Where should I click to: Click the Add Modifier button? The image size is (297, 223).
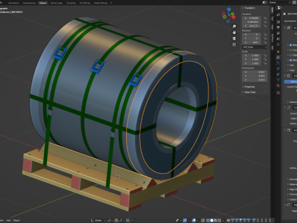[290, 21]
